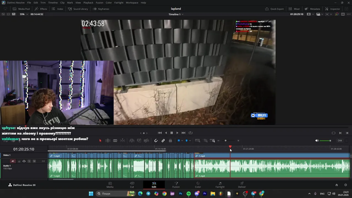352x198 pixels.
Task: Mute audio track A1 with M button
Action: pos(34,161)
